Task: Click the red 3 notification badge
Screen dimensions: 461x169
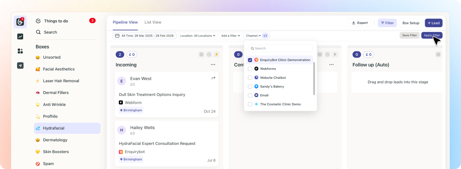Action: click(92, 21)
